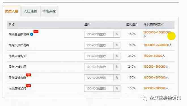Switch to the 优质人群 tab
The image size is (187, 106).
coord(12,11)
